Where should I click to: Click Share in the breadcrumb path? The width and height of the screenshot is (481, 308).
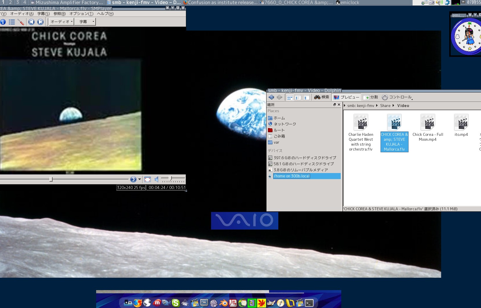(x=385, y=106)
